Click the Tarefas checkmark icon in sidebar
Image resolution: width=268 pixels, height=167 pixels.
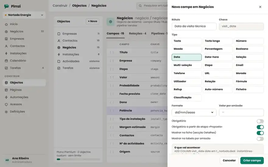click(x=6, y=68)
